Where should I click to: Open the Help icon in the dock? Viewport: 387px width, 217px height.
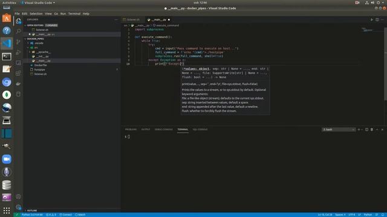7,31
